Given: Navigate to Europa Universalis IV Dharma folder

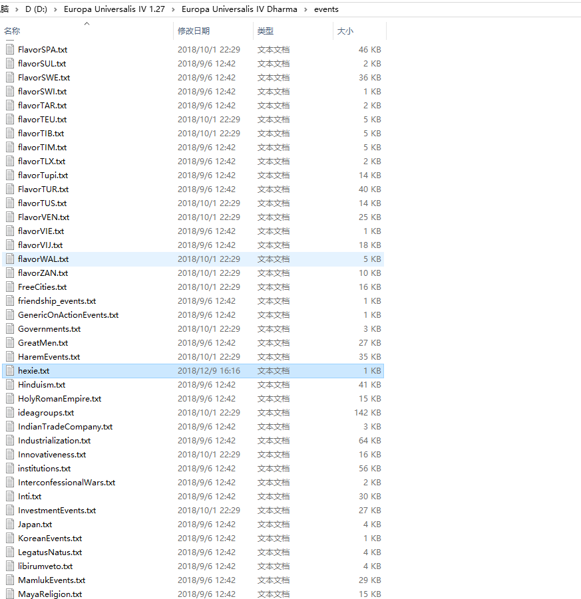Looking at the screenshot, I should (x=240, y=9).
